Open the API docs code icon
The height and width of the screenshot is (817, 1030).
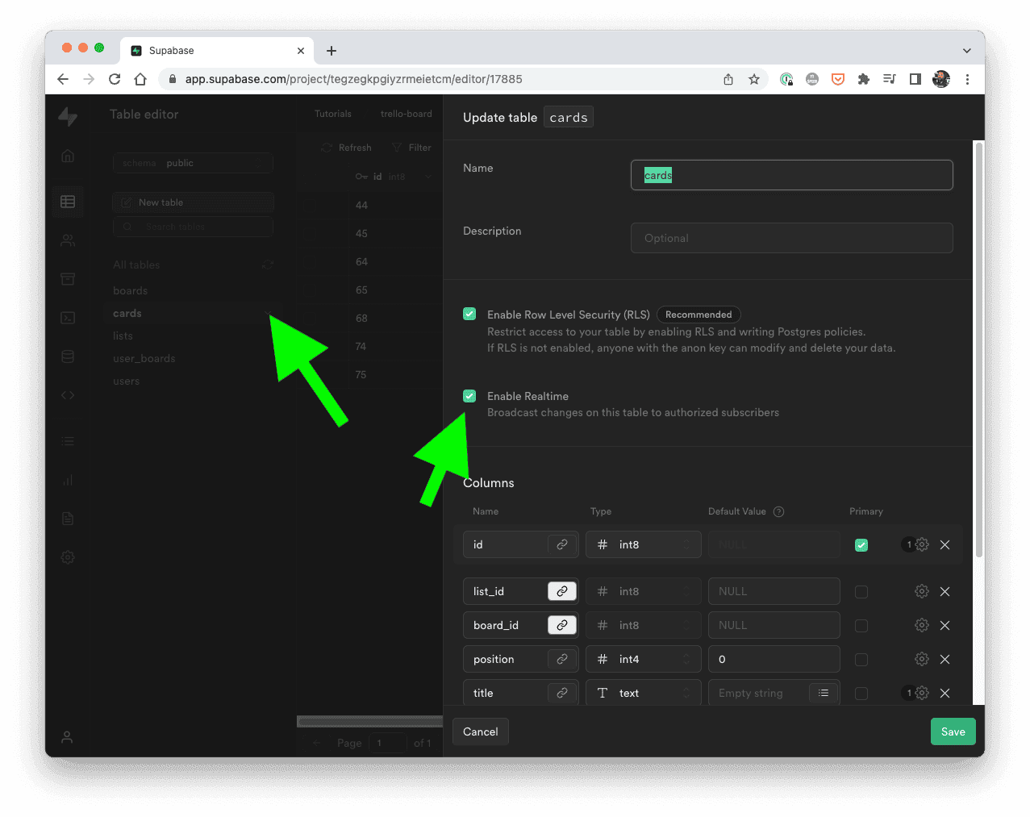click(67, 394)
